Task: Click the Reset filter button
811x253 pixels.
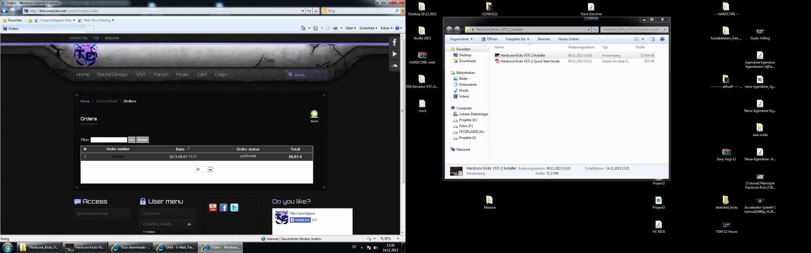Action: pos(142,140)
